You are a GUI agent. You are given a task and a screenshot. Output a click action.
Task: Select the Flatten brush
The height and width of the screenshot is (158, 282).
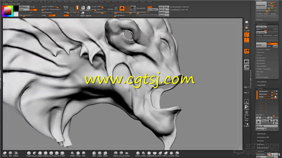point(143,153)
